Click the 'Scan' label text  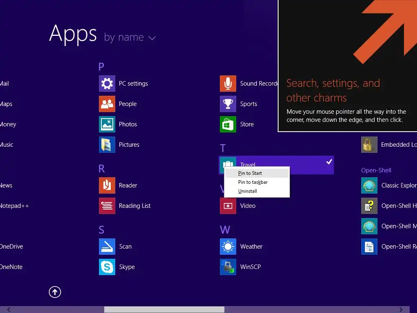coord(125,247)
